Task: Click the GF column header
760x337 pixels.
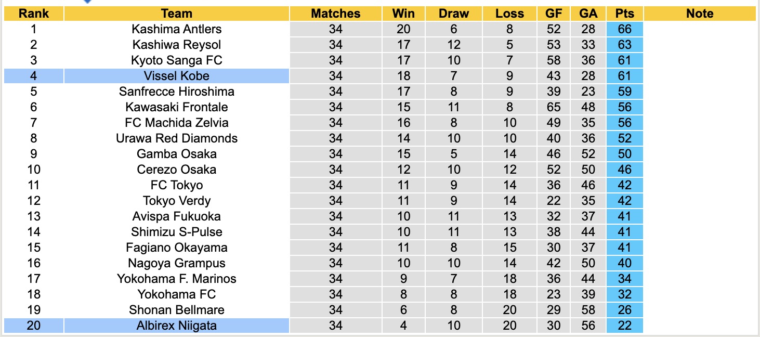Action: (x=554, y=14)
